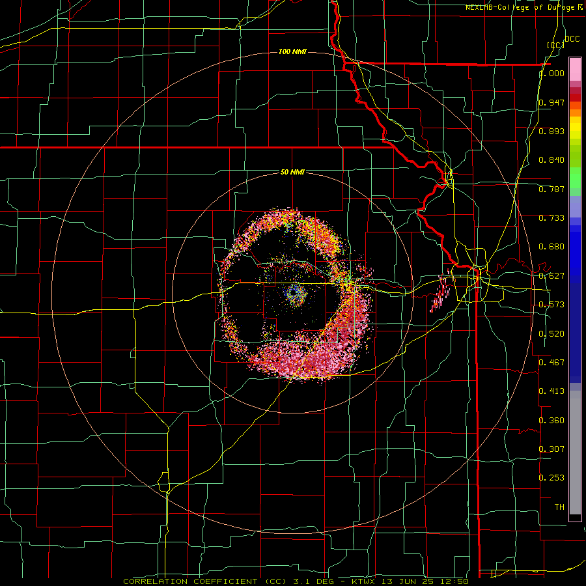
Task: Pick the bright green segment of color bar
Action: pyautogui.click(x=575, y=178)
